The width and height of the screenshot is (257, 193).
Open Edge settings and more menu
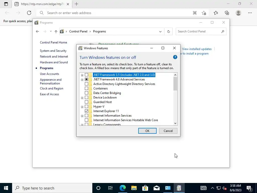pos(250,13)
